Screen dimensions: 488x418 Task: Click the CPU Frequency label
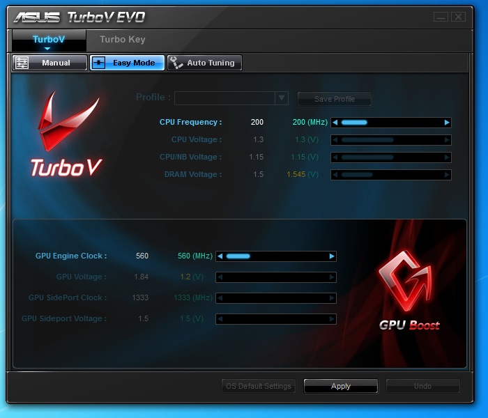(191, 122)
